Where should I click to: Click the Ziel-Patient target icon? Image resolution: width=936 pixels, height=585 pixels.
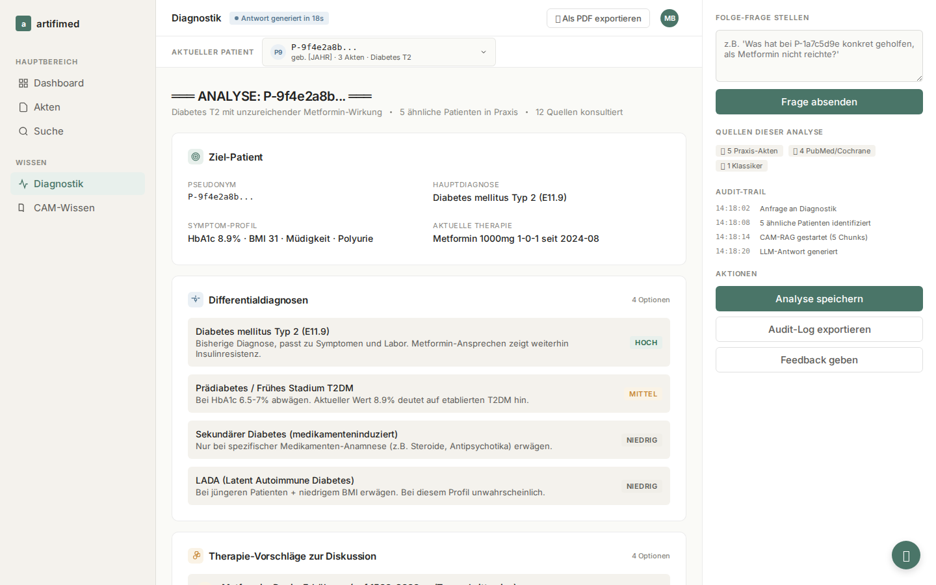(x=196, y=157)
